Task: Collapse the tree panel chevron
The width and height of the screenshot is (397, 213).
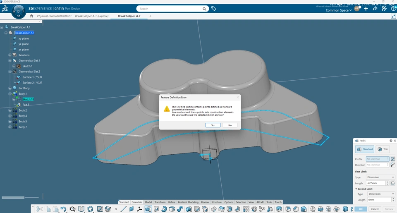Action: [x=40, y=22]
